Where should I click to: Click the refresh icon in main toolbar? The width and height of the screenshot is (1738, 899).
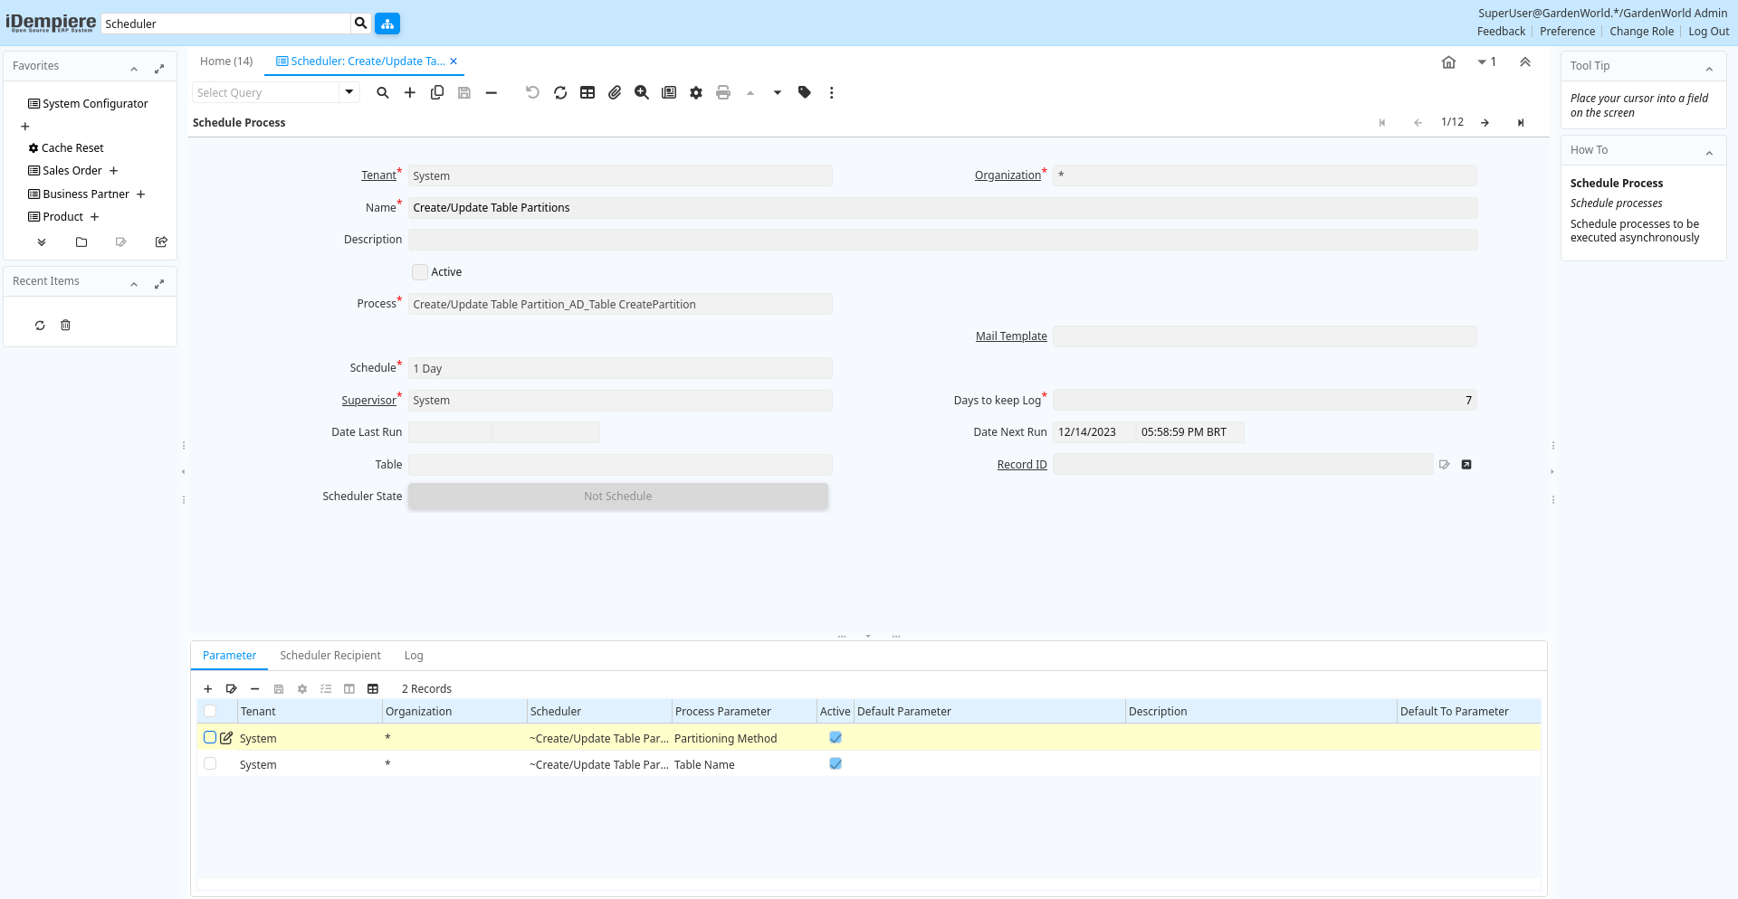[560, 92]
